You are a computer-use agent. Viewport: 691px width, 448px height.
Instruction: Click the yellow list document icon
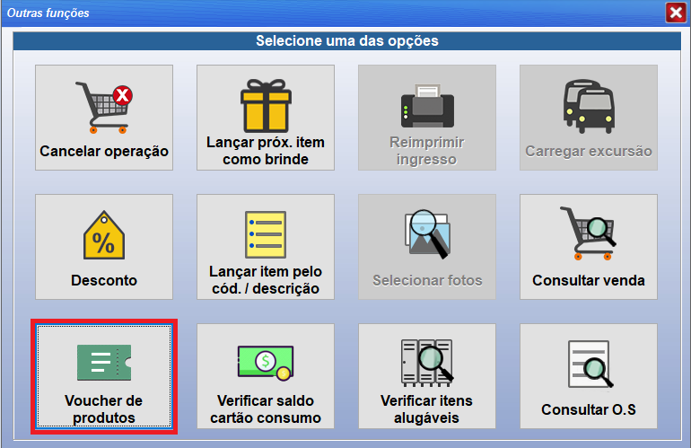click(x=266, y=235)
